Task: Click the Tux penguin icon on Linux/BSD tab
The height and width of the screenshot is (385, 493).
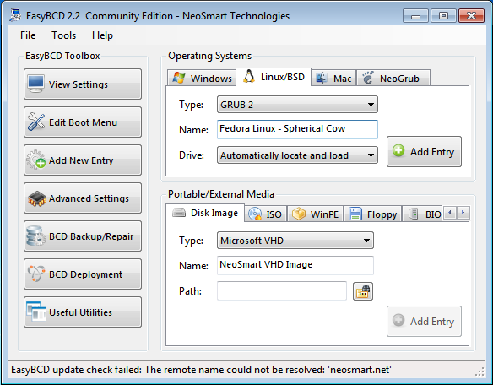Action: pos(249,77)
